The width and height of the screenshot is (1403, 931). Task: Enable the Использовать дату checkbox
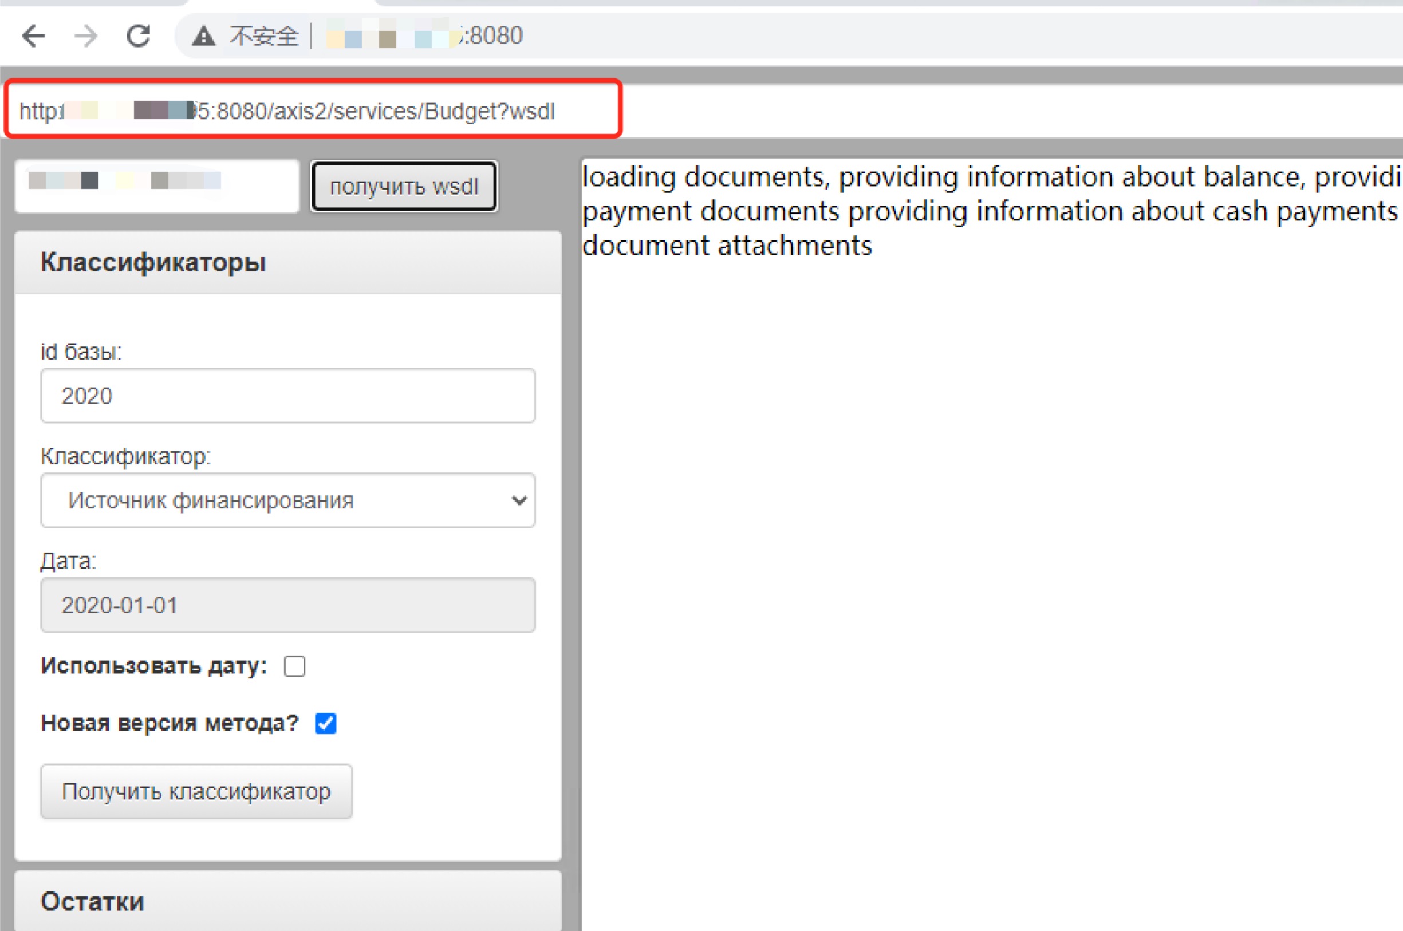click(294, 666)
